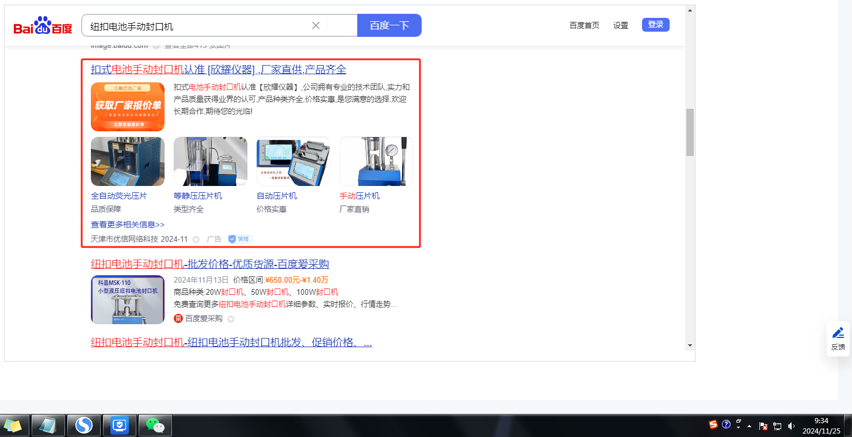Log in with the 登录 button

point(656,25)
